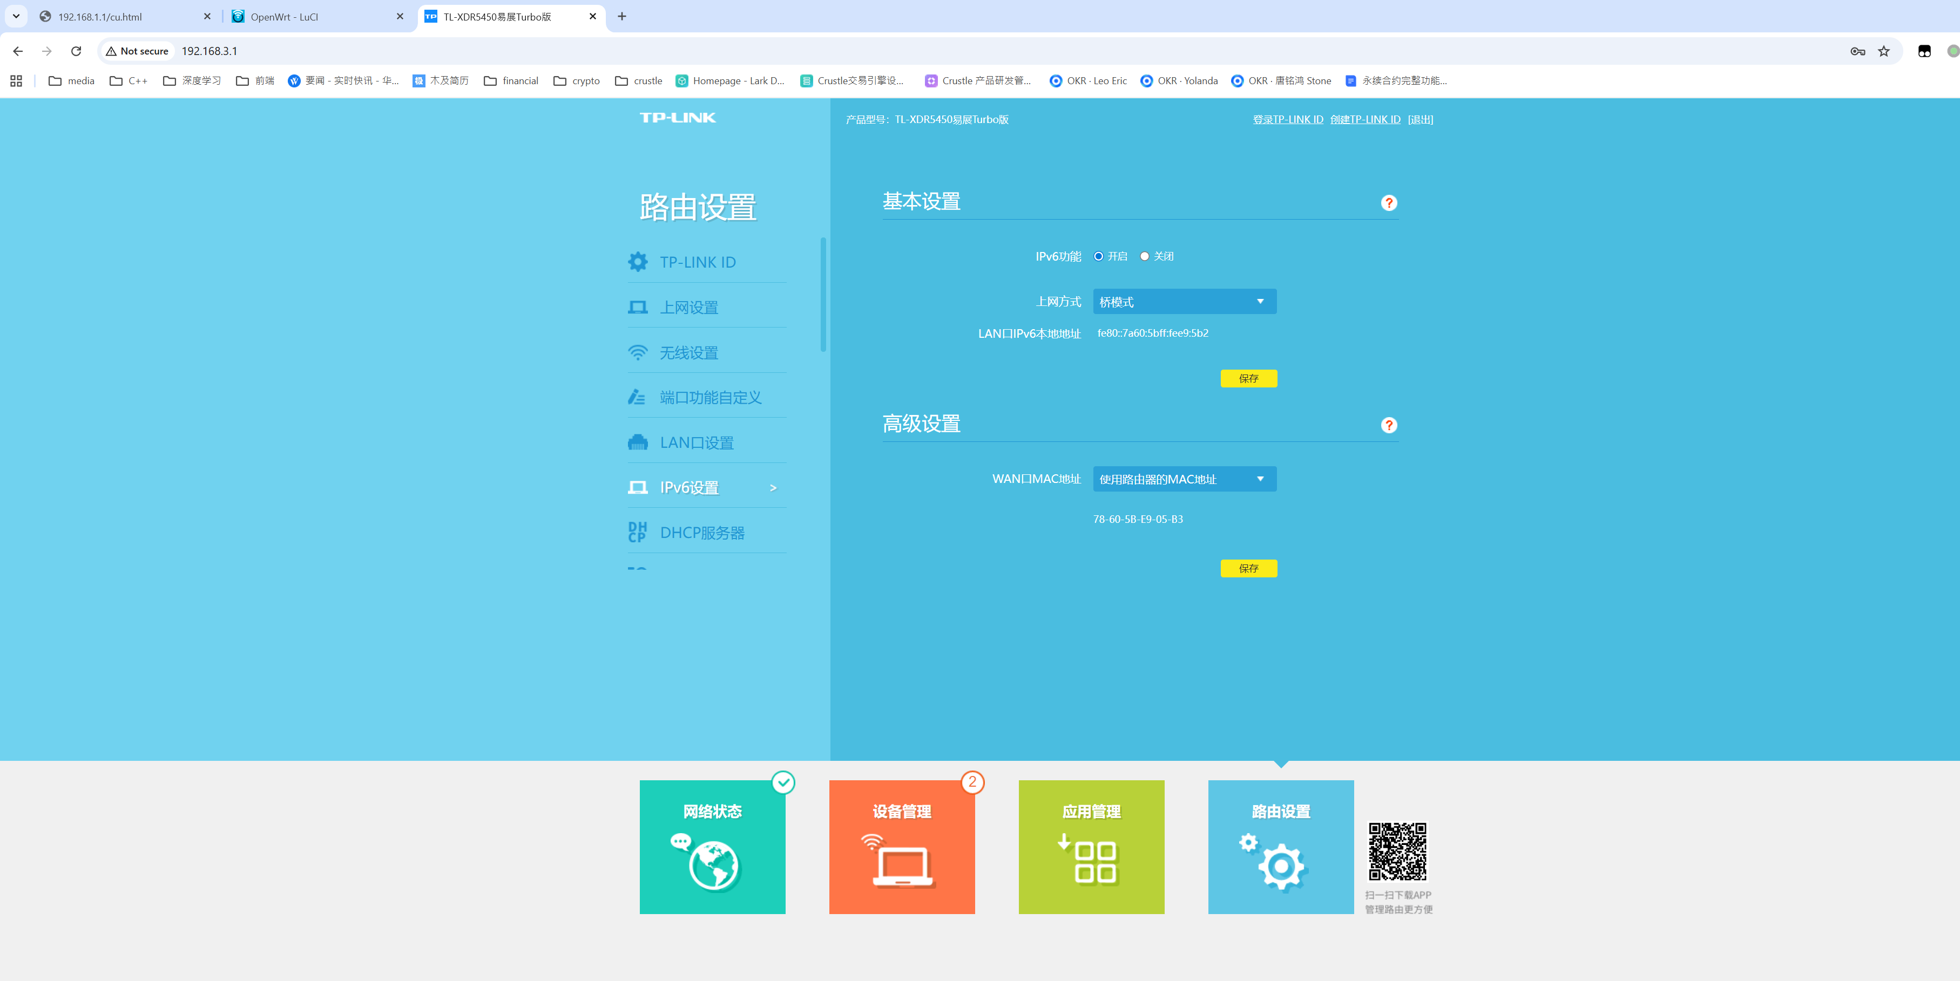The width and height of the screenshot is (1960, 981).
Task: Click the 无线设置 wifi icon
Action: 638,353
